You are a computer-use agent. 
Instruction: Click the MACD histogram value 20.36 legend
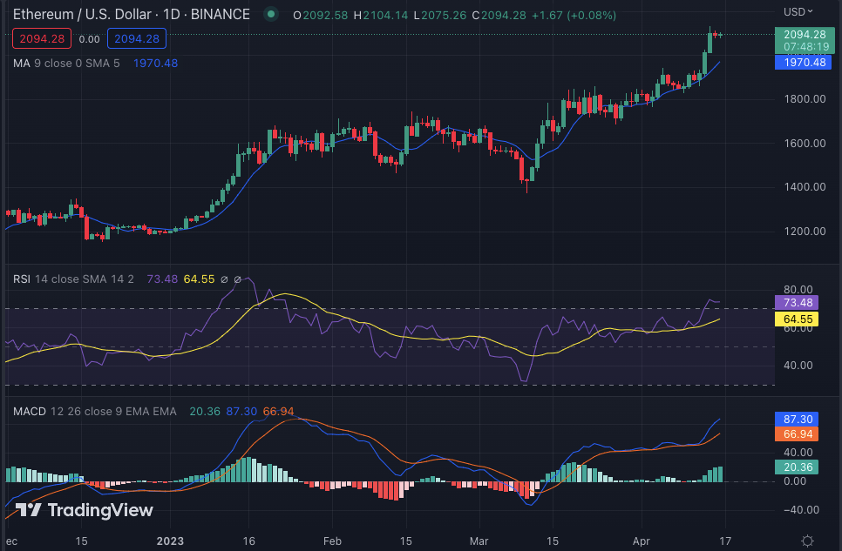pos(205,412)
